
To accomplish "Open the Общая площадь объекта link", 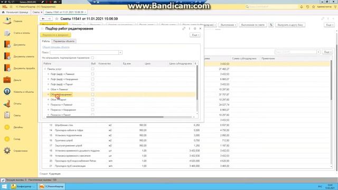I will click(x=56, y=47).
